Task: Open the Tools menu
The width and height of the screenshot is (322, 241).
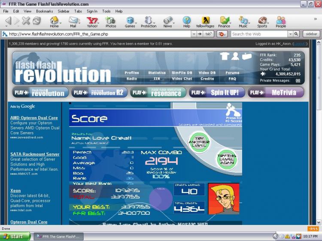Action: (x=106, y=11)
